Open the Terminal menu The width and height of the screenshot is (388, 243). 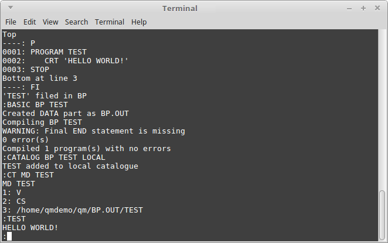coord(110,22)
